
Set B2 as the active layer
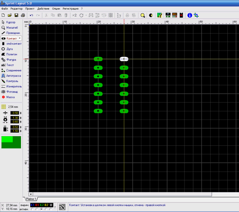(x=46, y=209)
